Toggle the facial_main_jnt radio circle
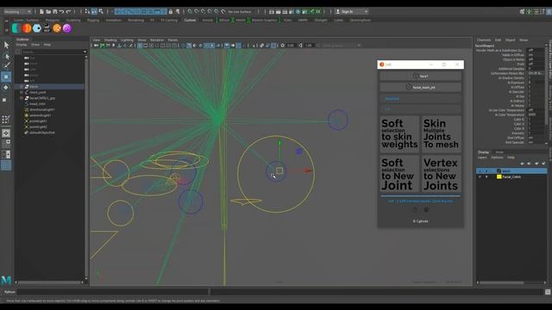The height and width of the screenshot is (310, 552). click(x=408, y=87)
